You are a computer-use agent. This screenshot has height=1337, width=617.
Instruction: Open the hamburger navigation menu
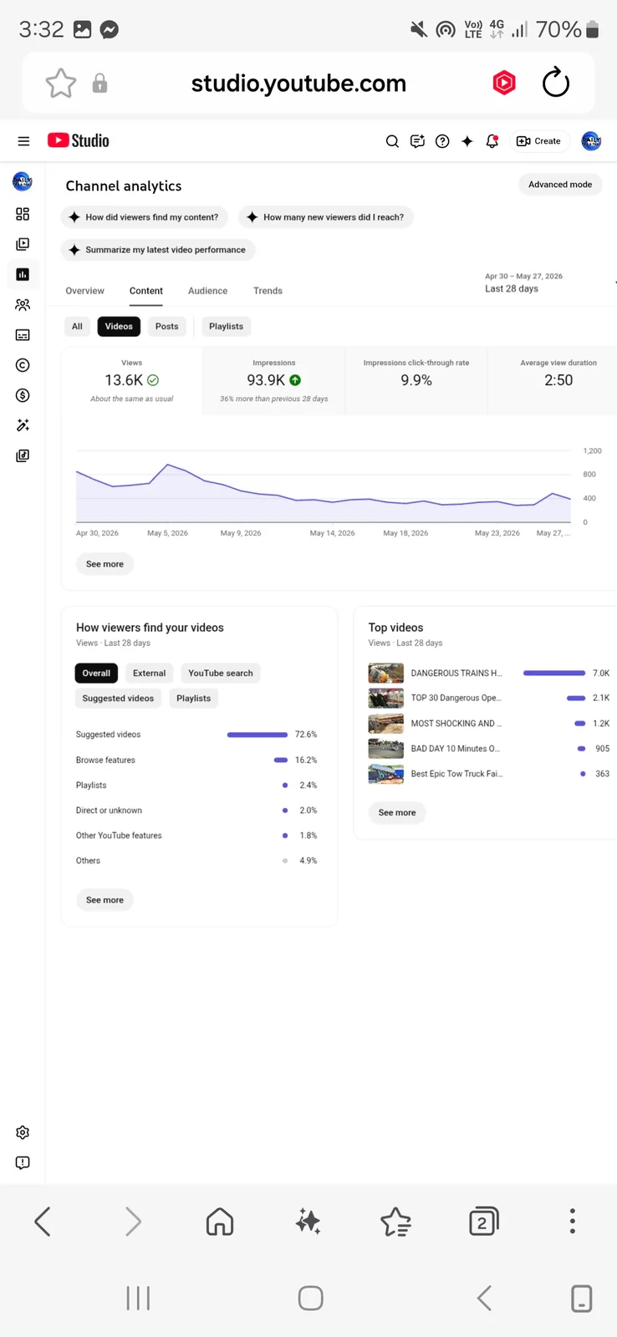(x=23, y=141)
